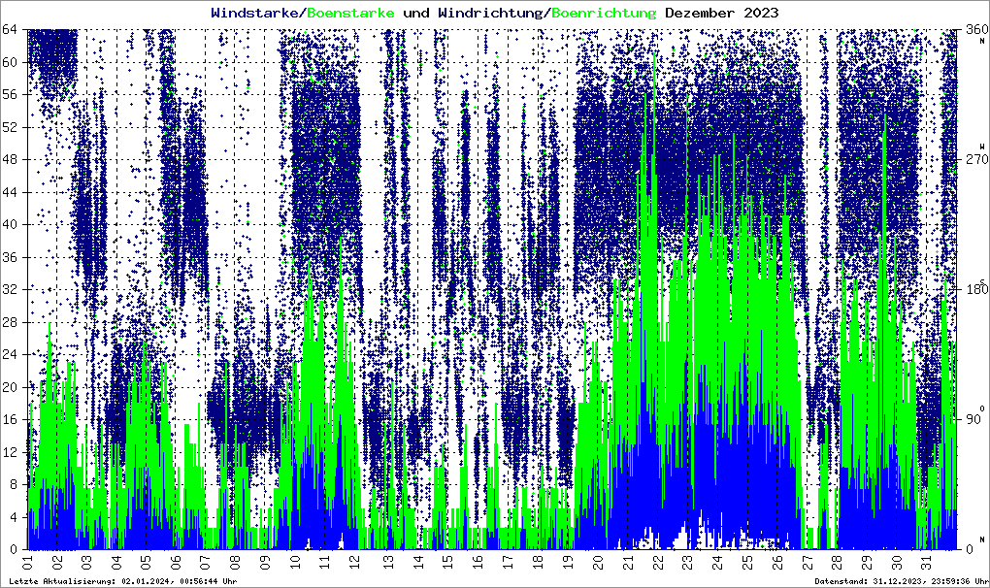This screenshot has height=588, width=990.
Task: Click "Dezember 2023" in the chart title
Action: coord(721,13)
